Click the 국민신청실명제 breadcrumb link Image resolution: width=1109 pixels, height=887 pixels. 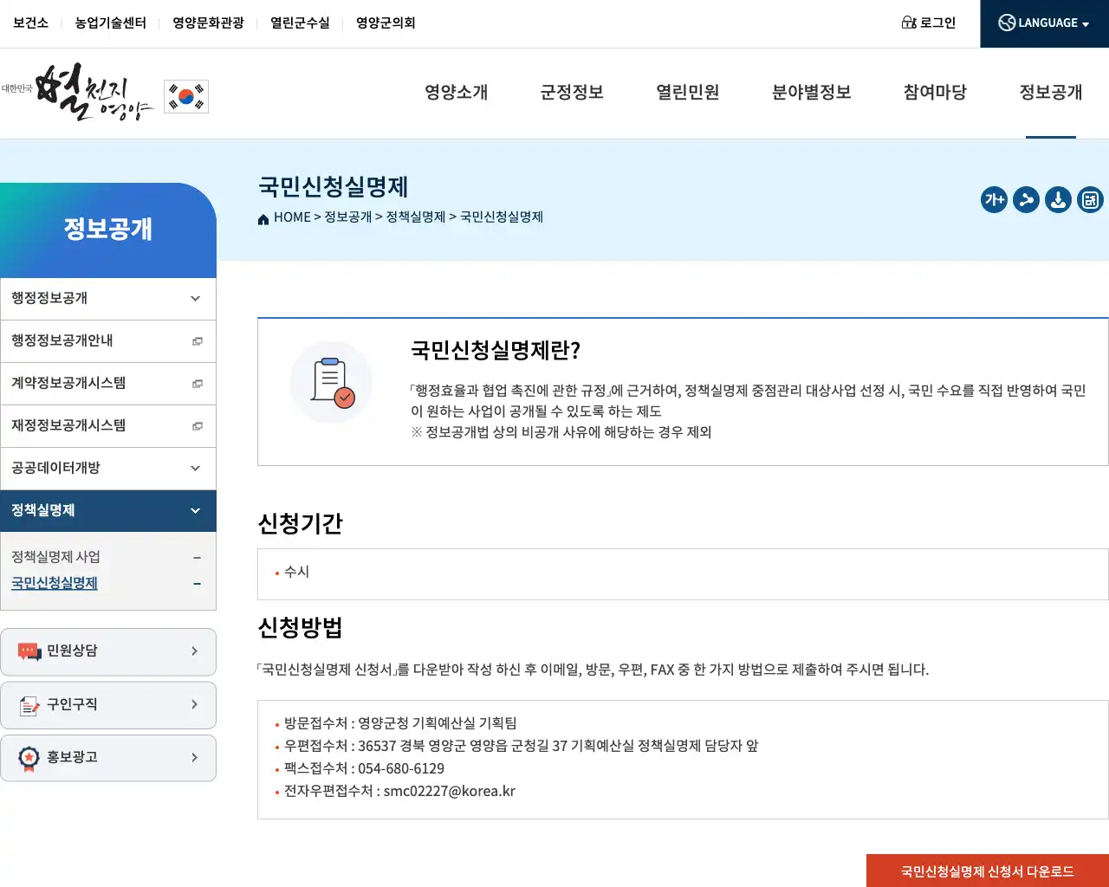pos(502,217)
